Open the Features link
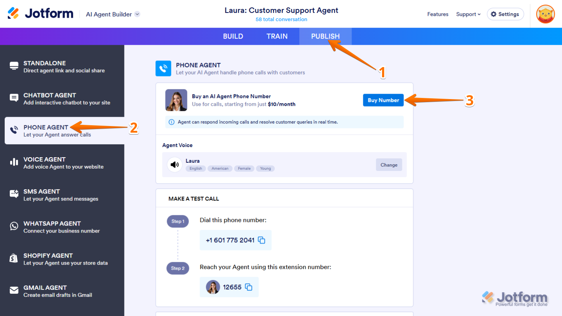This screenshot has height=316, width=562. pyautogui.click(x=438, y=14)
